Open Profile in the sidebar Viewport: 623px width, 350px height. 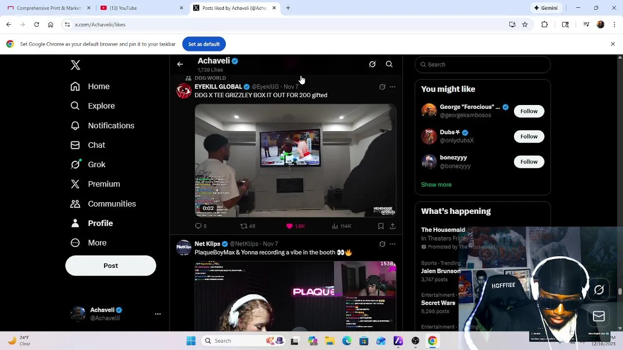click(x=92, y=223)
